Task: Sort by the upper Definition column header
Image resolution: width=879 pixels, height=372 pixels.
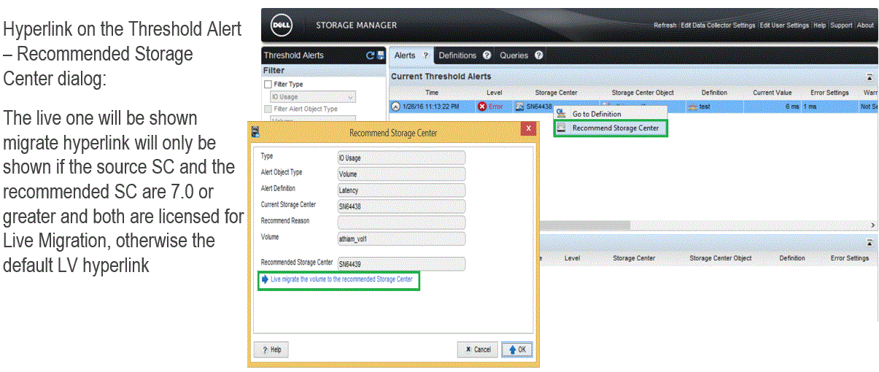Action: pos(714,93)
